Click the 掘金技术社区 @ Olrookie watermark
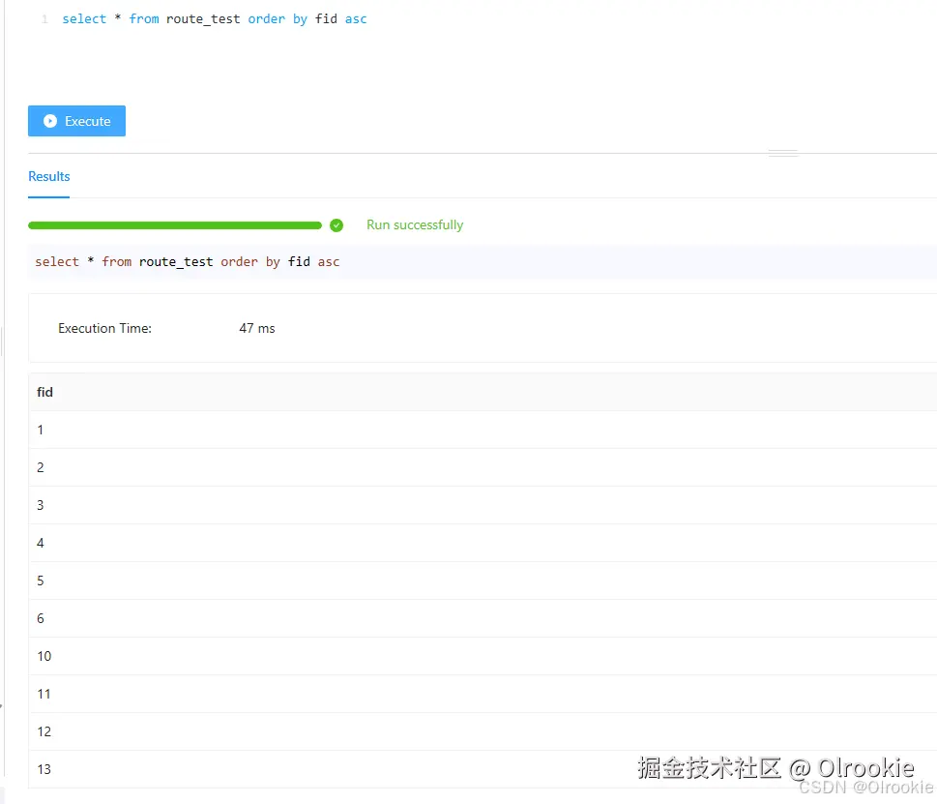937x804 pixels. (x=776, y=767)
